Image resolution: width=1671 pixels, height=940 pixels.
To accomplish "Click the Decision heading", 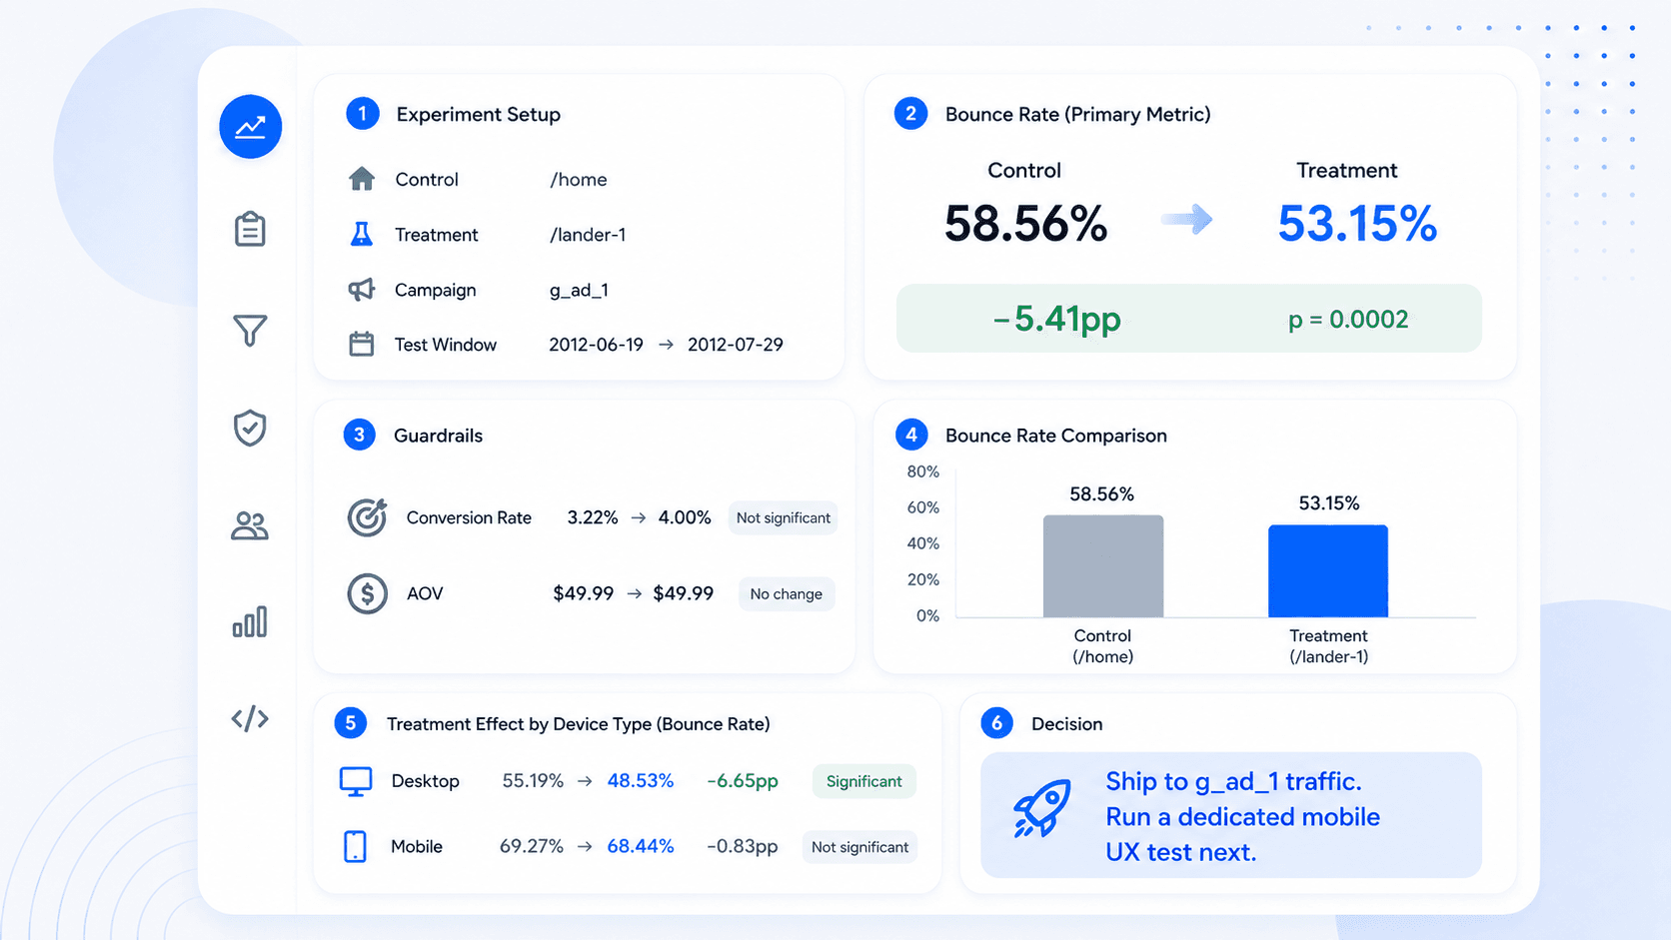I will coord(1066,724).
